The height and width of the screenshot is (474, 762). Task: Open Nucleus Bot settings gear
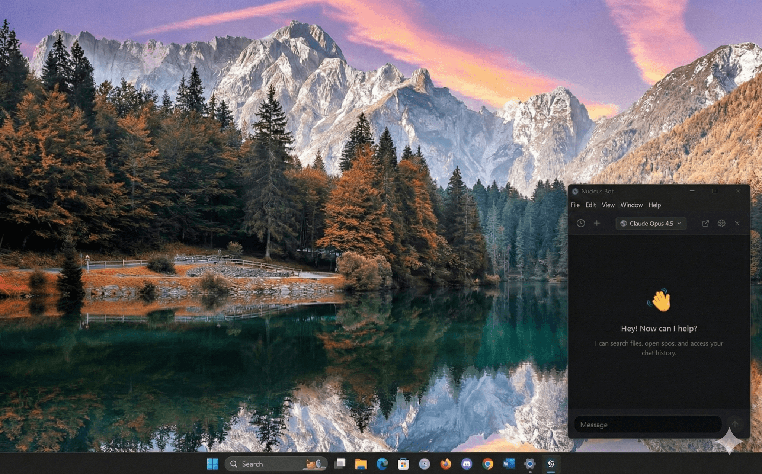(x=721, y=223)
